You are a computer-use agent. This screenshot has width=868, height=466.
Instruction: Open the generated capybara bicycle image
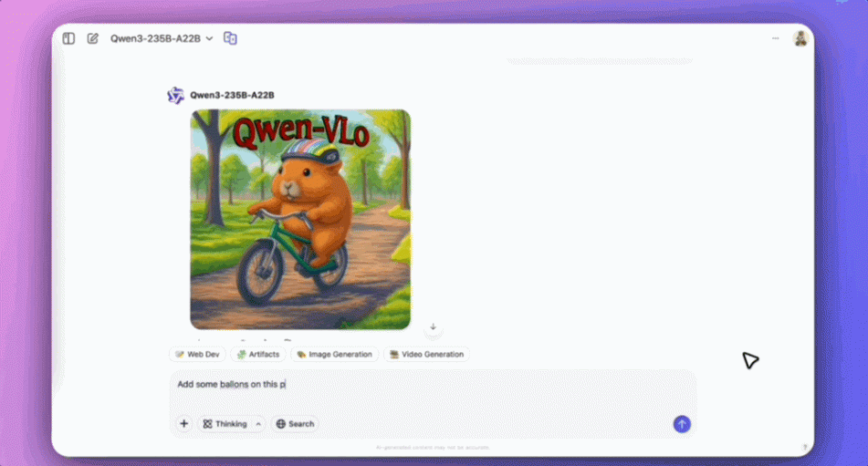click(x=300, y=219)
